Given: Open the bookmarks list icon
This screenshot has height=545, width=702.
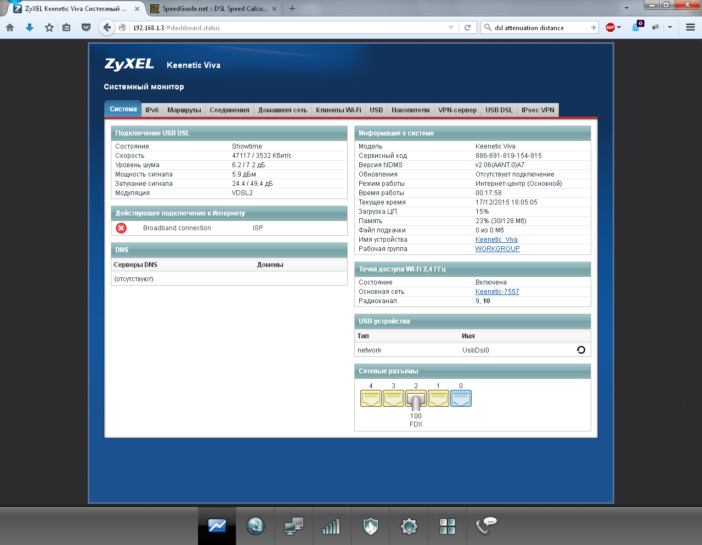Looking at the screenshot, I should point(66,27).
